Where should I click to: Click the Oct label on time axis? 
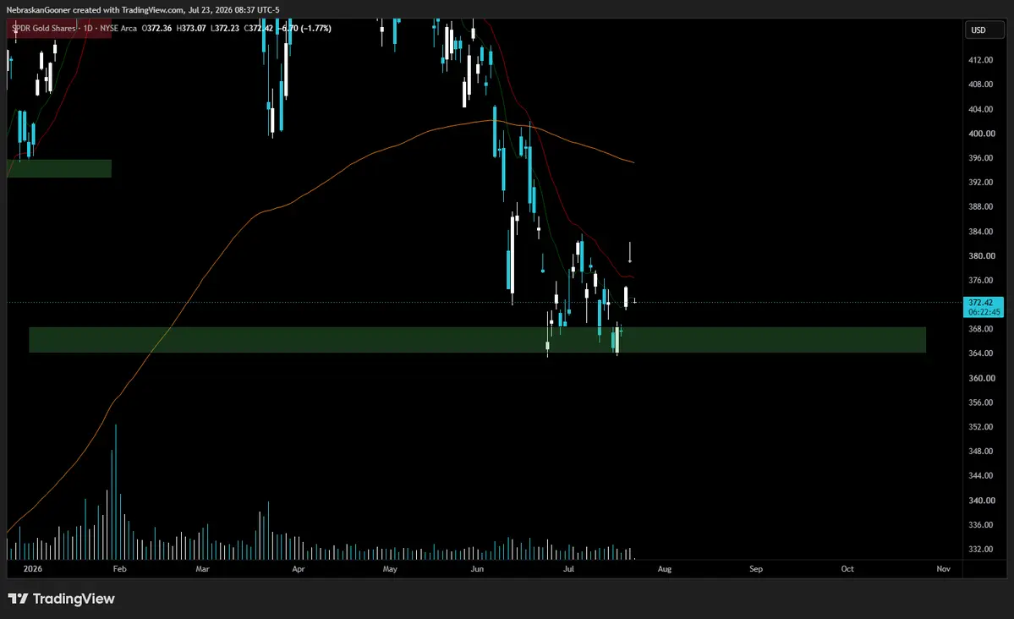click(847, 569)
